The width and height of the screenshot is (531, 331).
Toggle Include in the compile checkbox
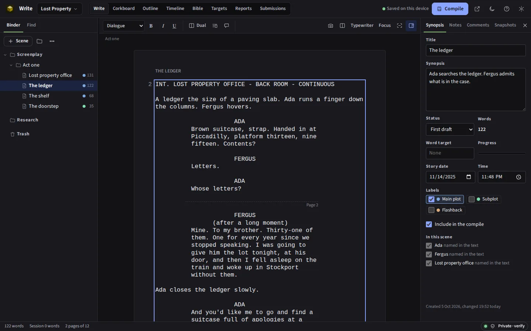pos(429,224)
